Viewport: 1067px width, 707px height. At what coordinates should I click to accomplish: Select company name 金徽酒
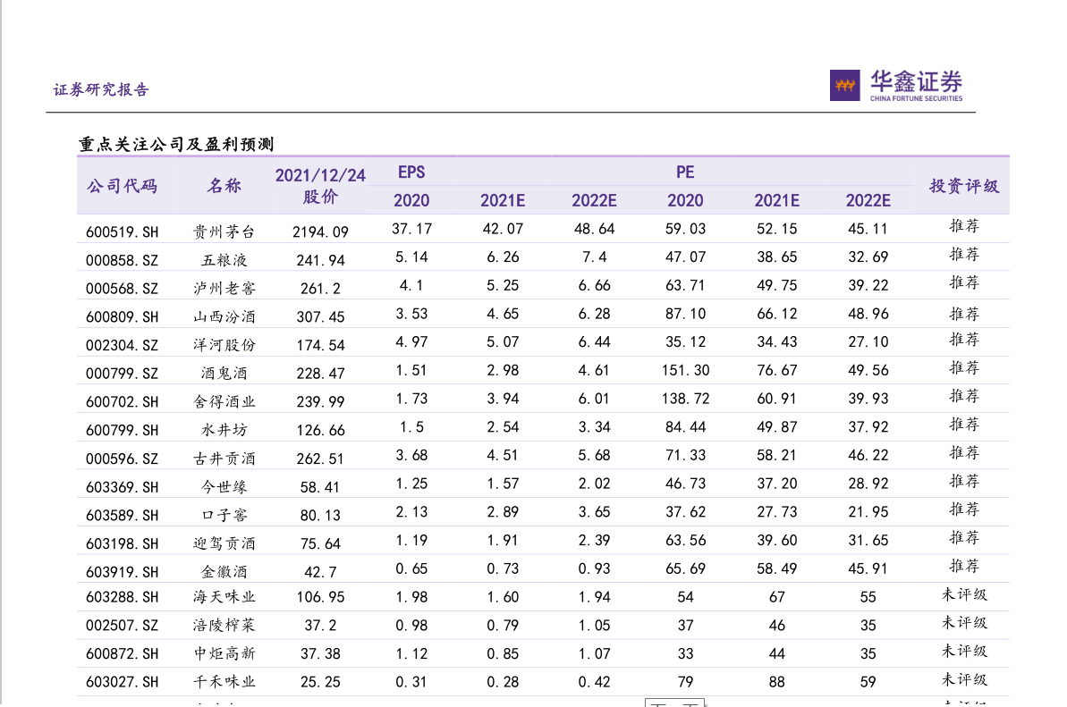coord(224,572)
